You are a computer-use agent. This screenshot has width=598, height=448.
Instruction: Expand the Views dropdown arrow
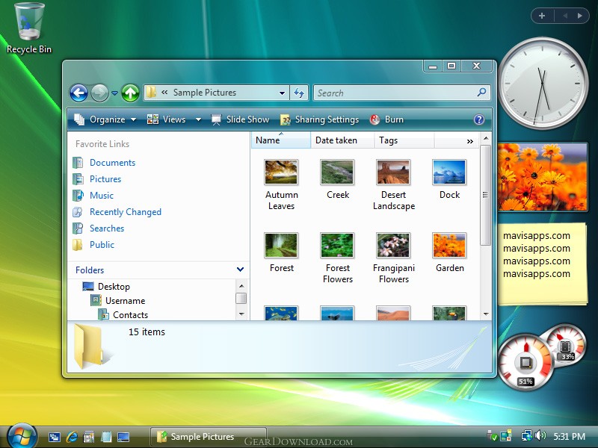point(198,119)
